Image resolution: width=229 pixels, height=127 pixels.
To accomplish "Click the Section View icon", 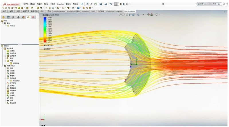I will (x=130, y=15).
